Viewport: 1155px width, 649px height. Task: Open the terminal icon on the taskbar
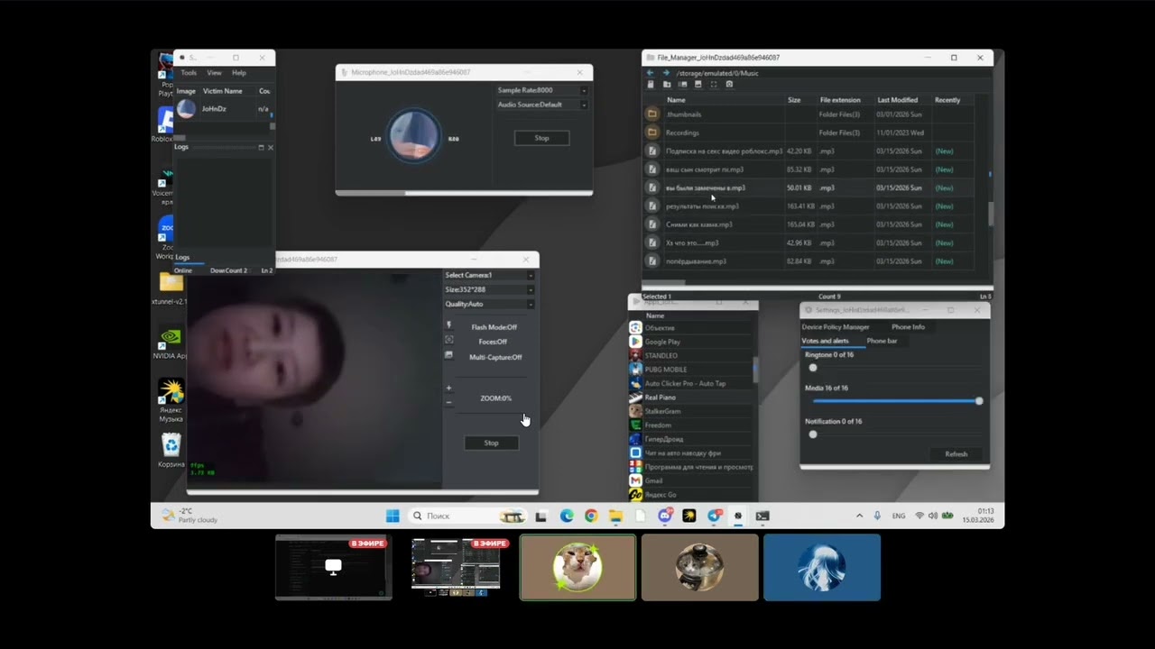pos(762,516)
